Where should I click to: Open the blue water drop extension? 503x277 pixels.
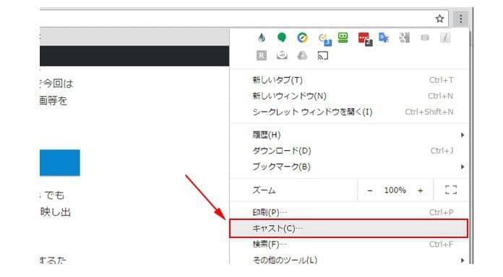click(x=262, y=38)
